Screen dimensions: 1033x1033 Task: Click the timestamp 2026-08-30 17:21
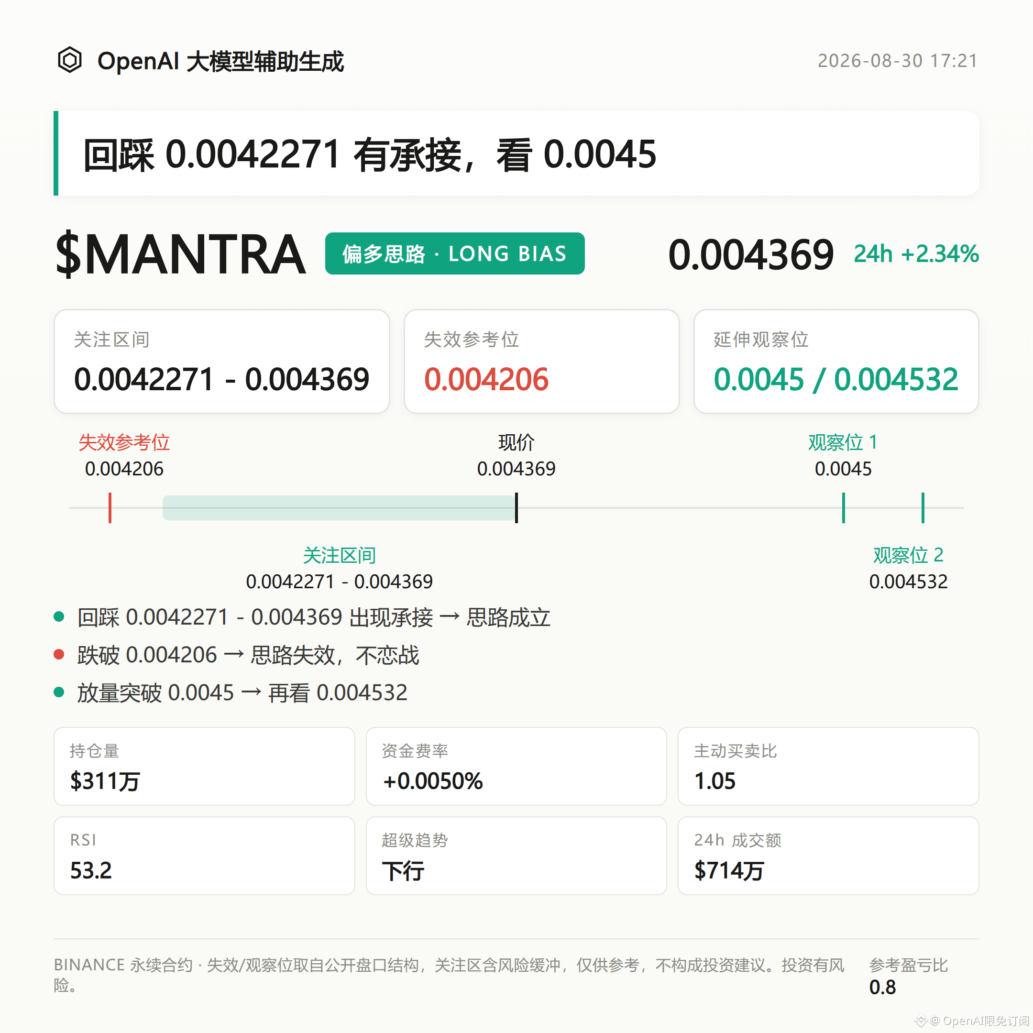point(898,61)
